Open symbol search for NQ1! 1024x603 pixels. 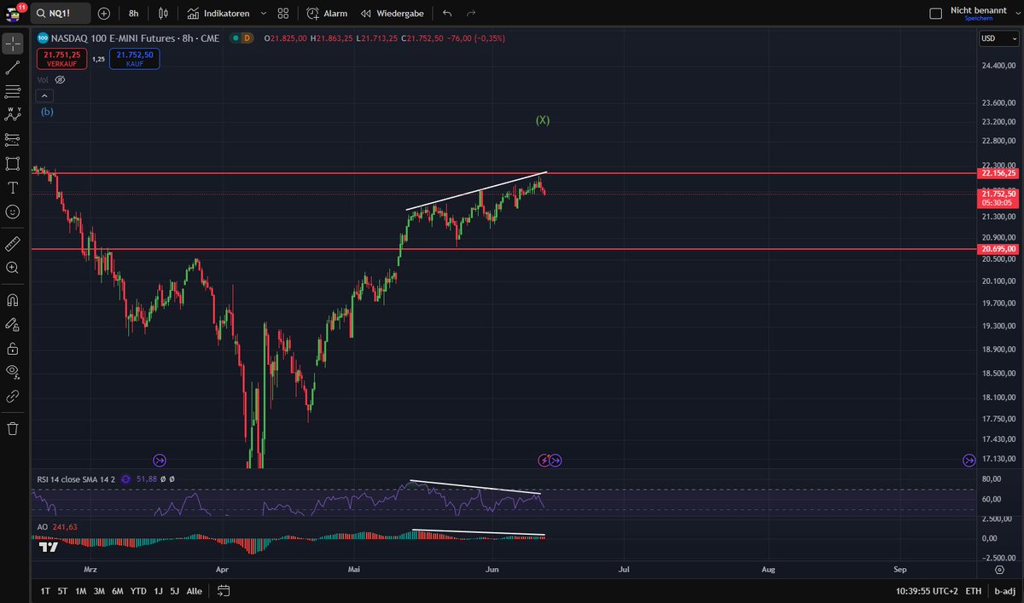coord(61,14)
